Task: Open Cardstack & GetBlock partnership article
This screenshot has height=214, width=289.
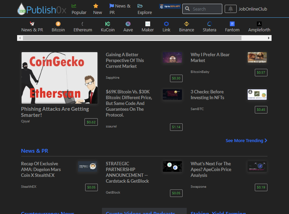Action: click(x=127, y=172)
